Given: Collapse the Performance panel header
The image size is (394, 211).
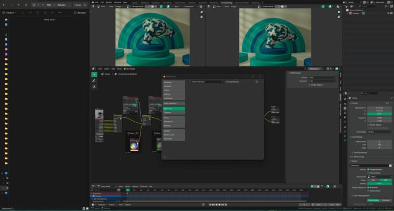Looking at the screenshot, I should pos(296,73).
